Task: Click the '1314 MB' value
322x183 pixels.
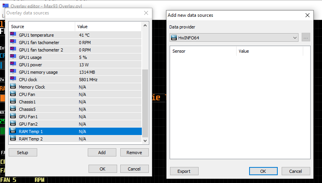Action: coord(87,72)
